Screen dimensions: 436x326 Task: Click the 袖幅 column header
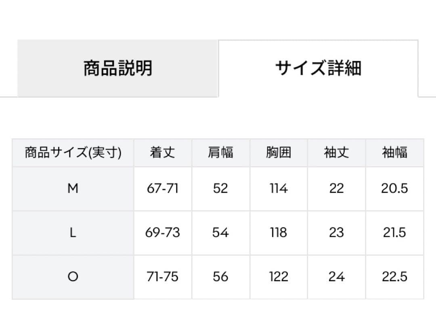394,153
